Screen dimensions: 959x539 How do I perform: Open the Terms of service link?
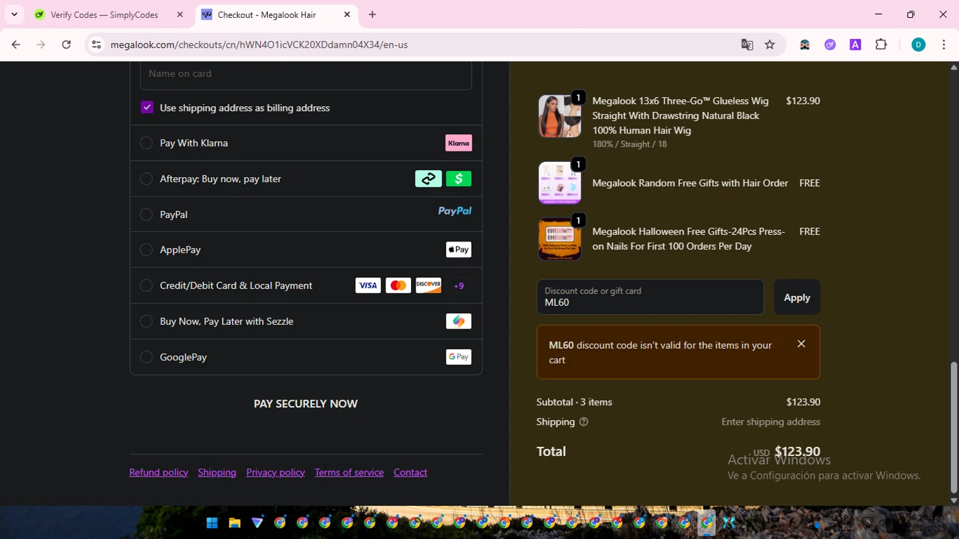pos(349,473)
